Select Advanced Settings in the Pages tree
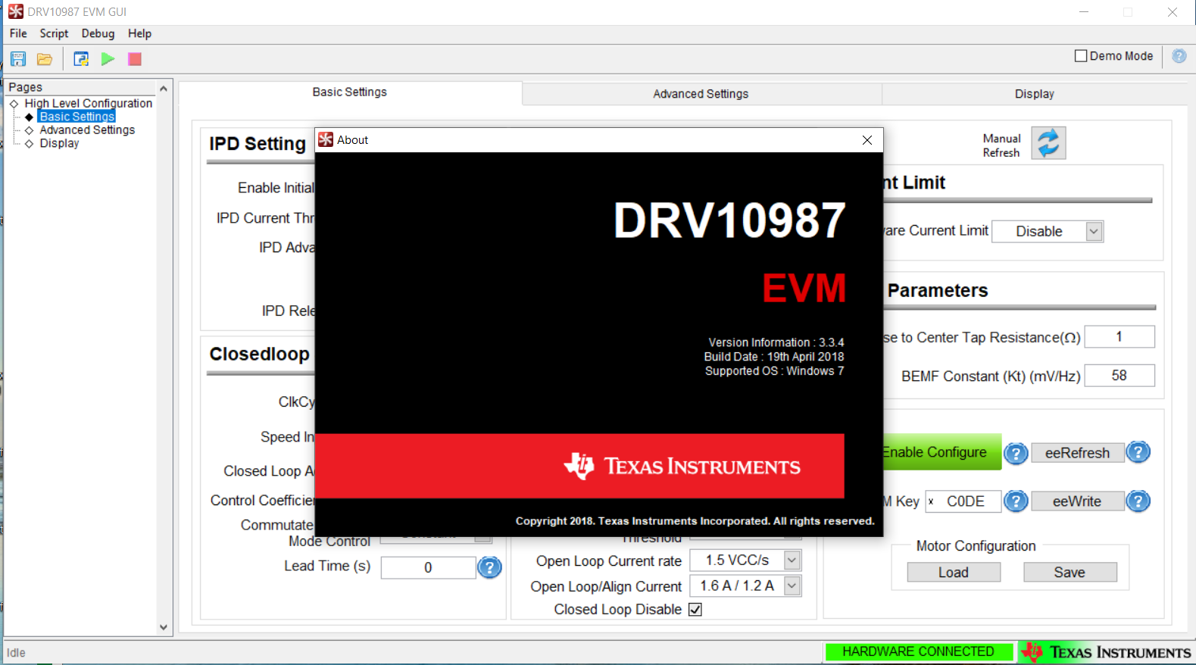The height and width of the screenshot is (665, 1196). [87, 130]
